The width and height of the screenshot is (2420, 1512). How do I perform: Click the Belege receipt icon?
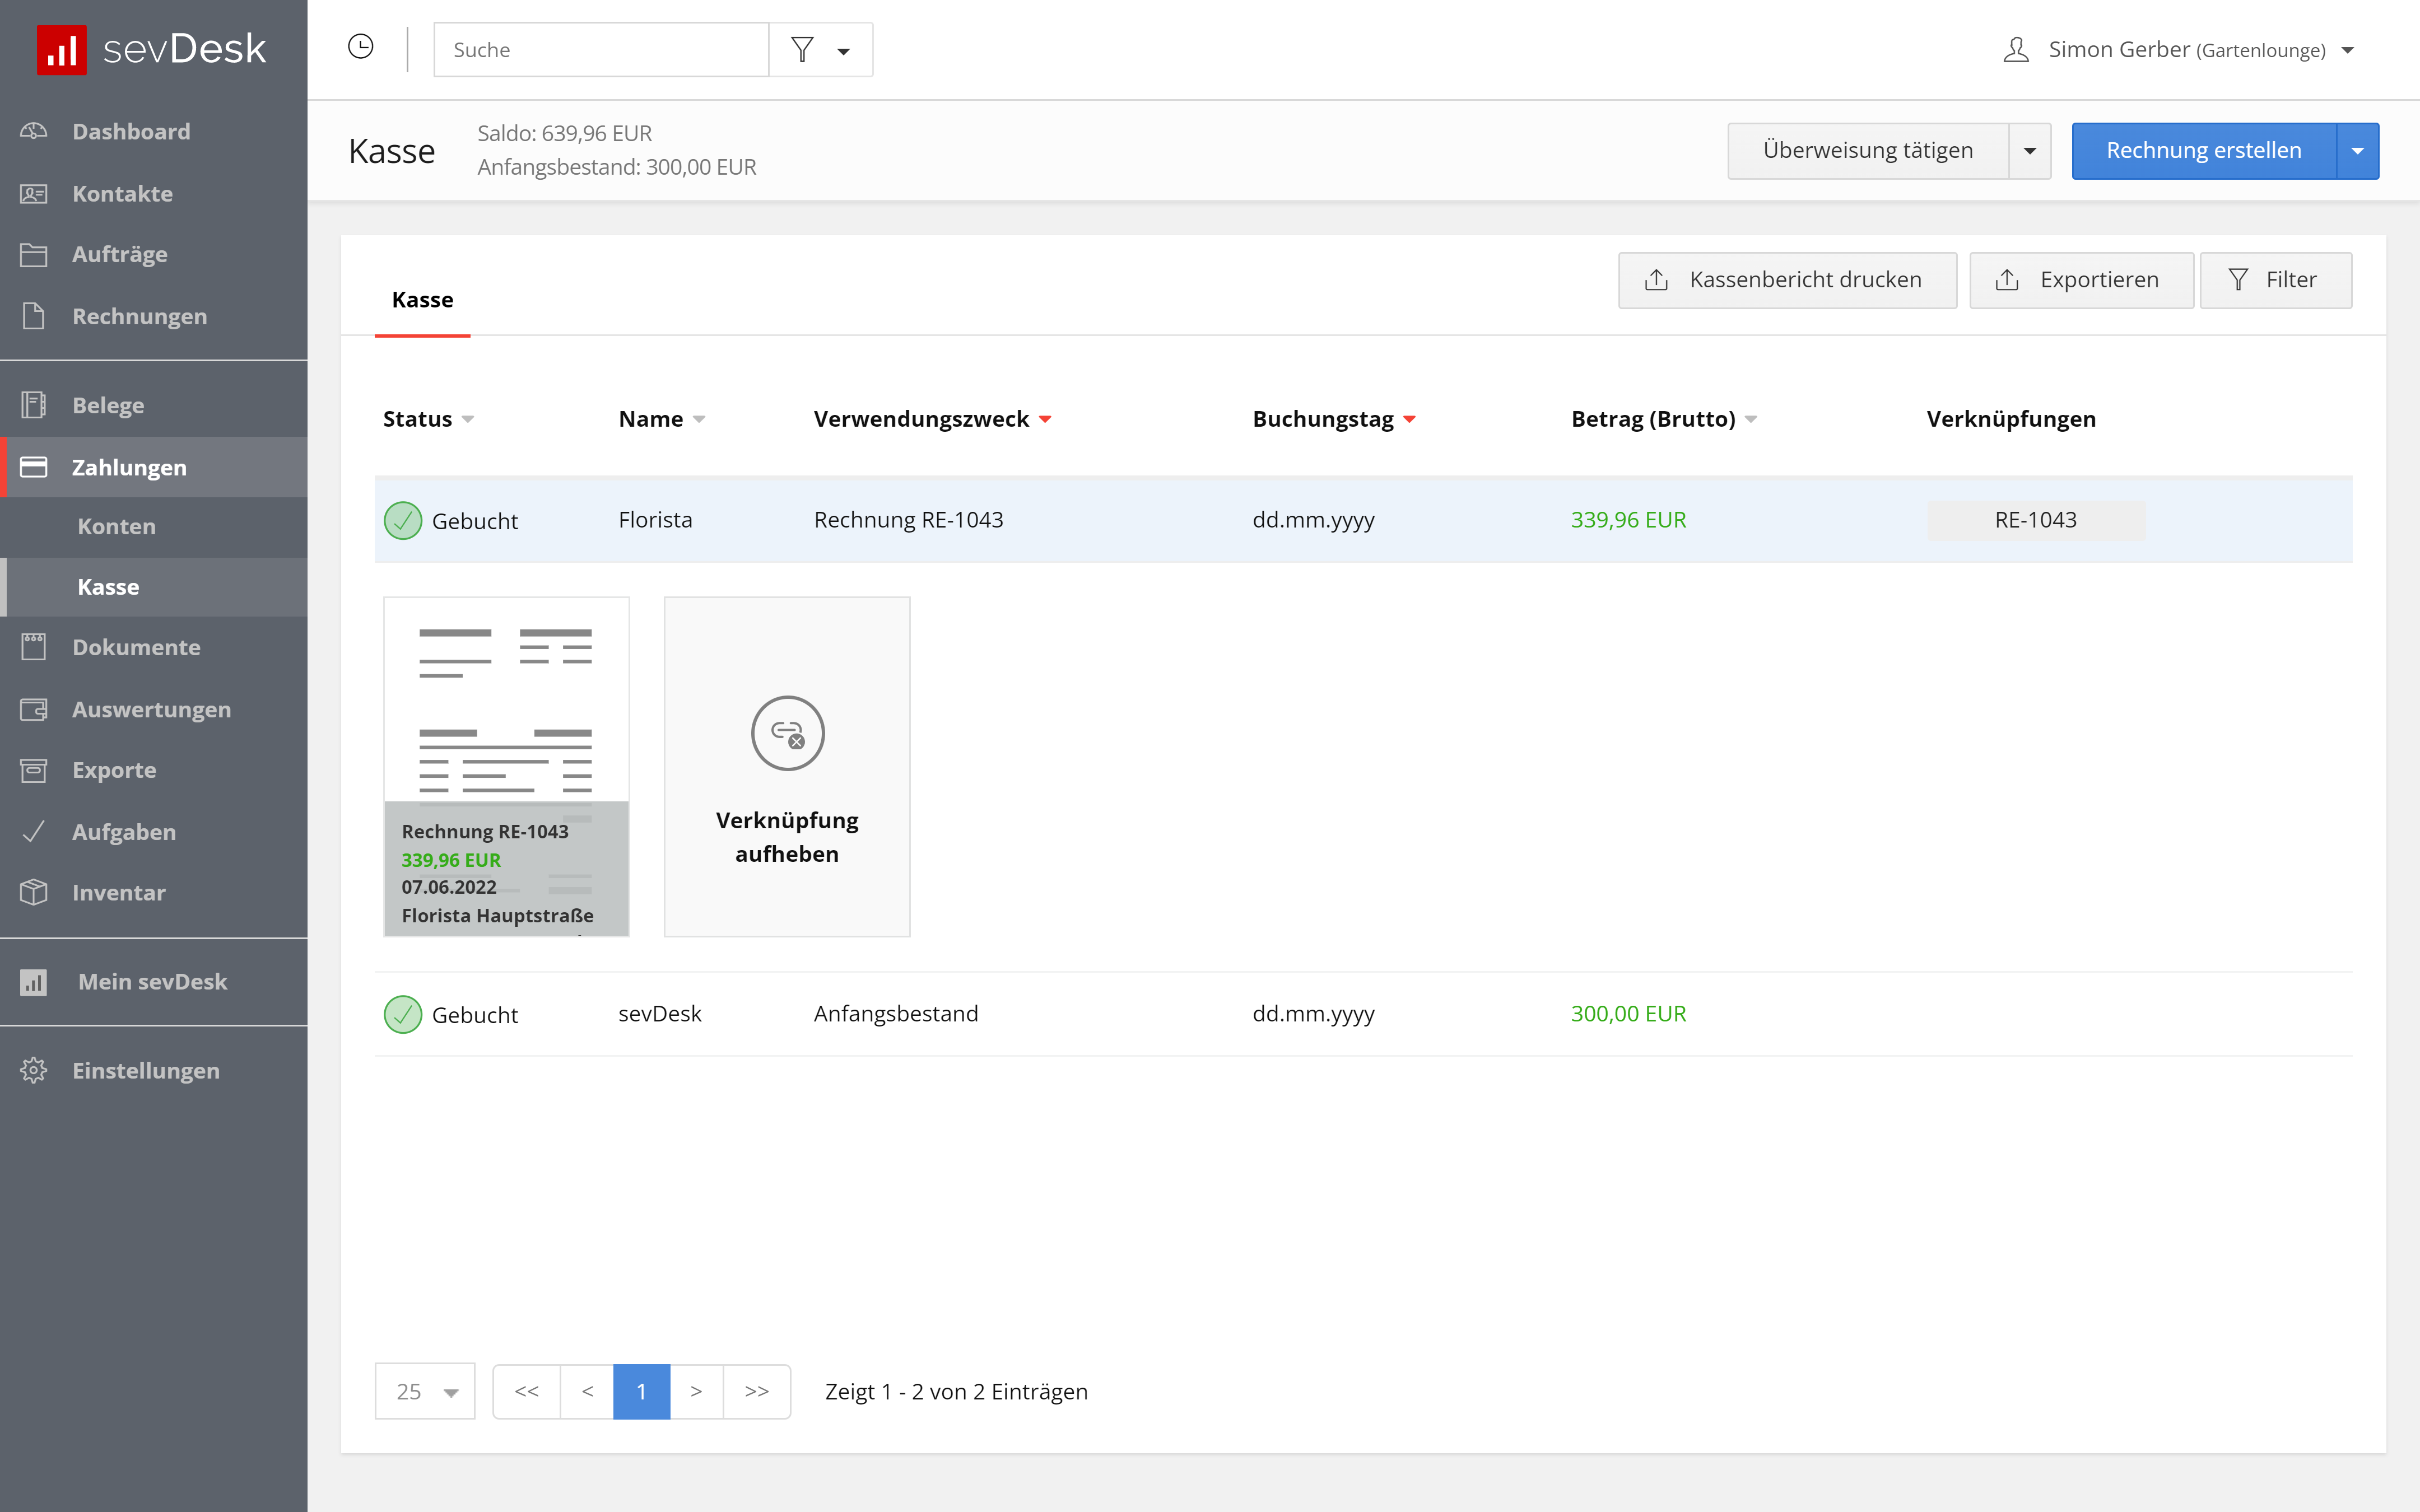(34, 405)
